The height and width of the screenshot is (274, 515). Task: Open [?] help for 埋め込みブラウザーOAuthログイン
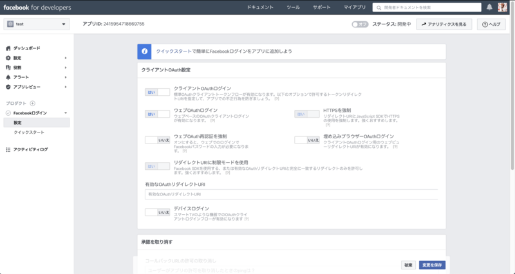395,147
